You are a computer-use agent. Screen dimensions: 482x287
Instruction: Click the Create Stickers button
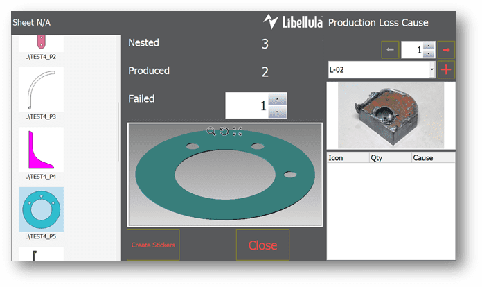pyautogui.click(x=152, y=245)
